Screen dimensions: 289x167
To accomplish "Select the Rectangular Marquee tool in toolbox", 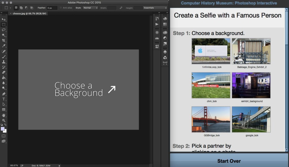I will (x=3, y=25).
